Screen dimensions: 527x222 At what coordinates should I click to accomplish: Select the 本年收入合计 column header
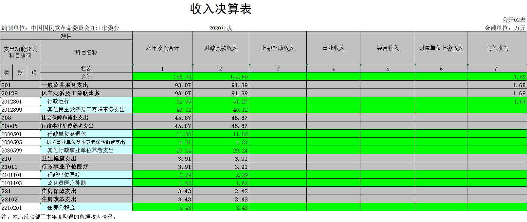162,48
